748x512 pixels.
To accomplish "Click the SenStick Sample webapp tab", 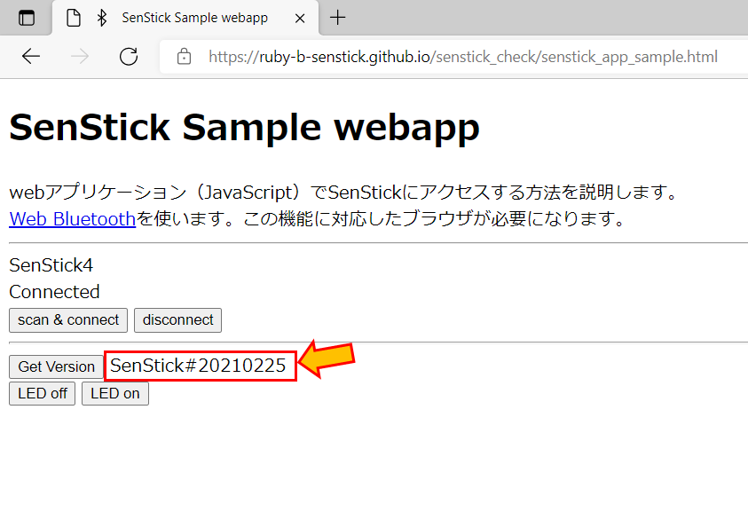I will (x=195, y=17).
